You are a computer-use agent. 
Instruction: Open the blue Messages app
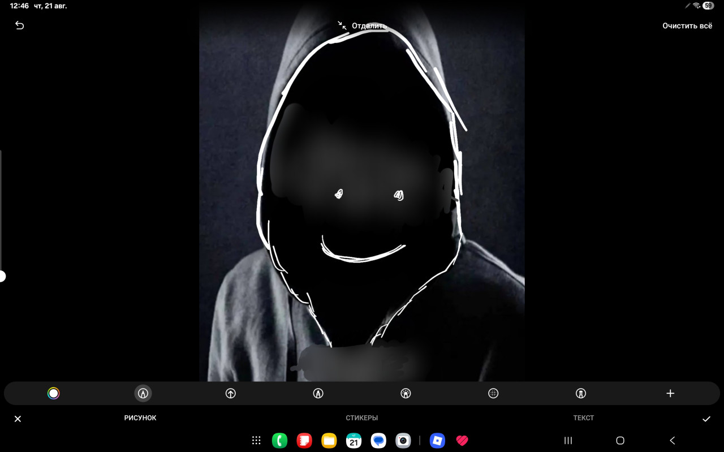pyautogui.click(x=378, y=440)
